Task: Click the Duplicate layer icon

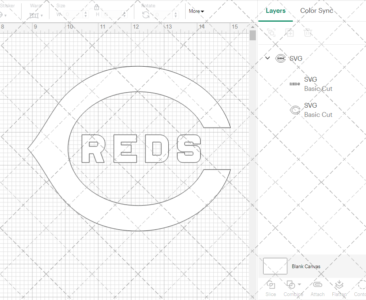Action: 290,33
